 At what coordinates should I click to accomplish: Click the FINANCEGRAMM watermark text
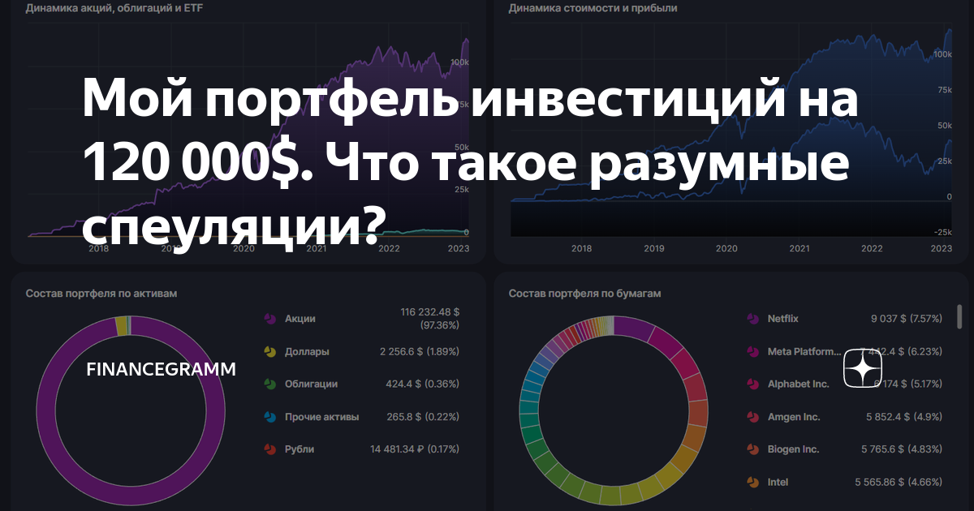click(160, 370)
